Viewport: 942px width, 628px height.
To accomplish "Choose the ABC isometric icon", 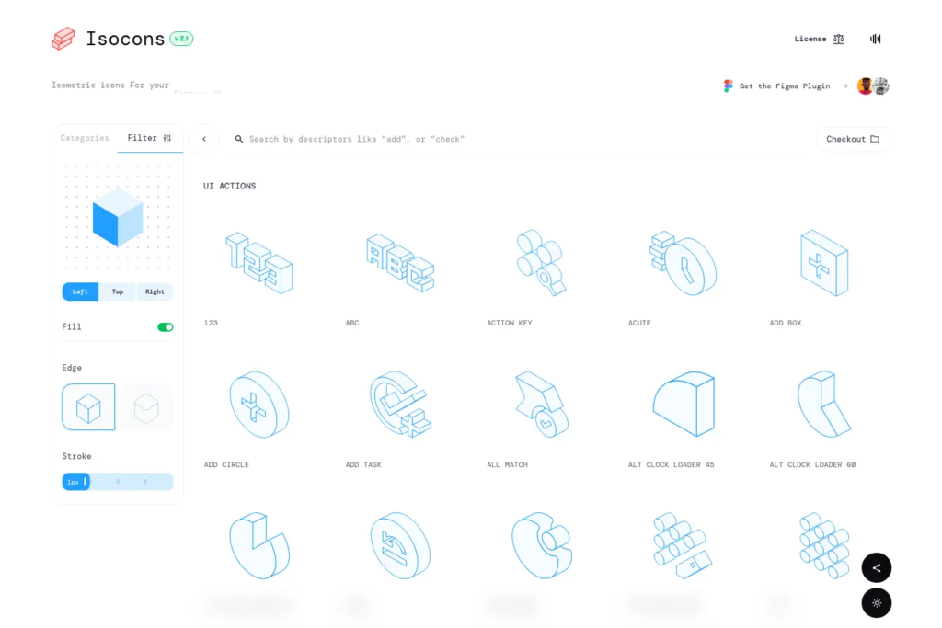I will point(400,263).
